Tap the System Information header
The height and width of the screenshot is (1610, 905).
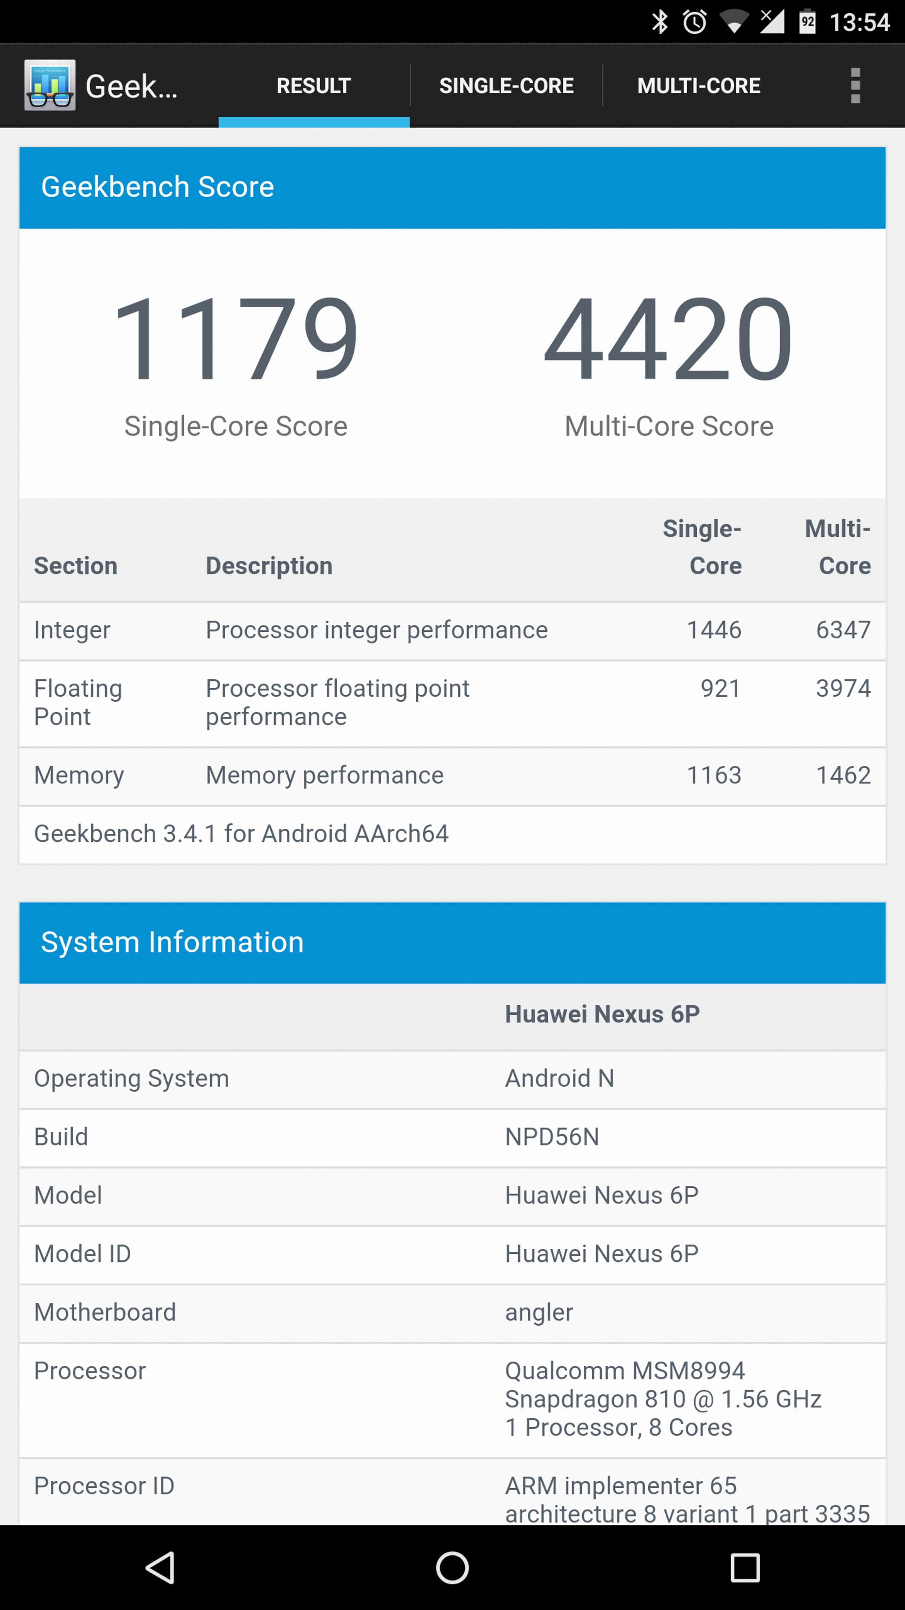[452, 943]
